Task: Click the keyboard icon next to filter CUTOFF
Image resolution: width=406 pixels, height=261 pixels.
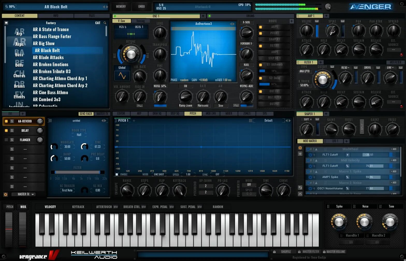Action: tap(332, 67)
